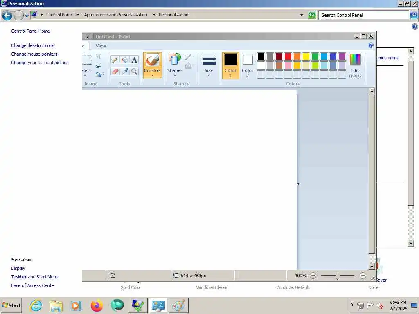419x314 pixels.
Task: Click Personalization window scrollbar up arrow
Action: [x=411, y=51]
